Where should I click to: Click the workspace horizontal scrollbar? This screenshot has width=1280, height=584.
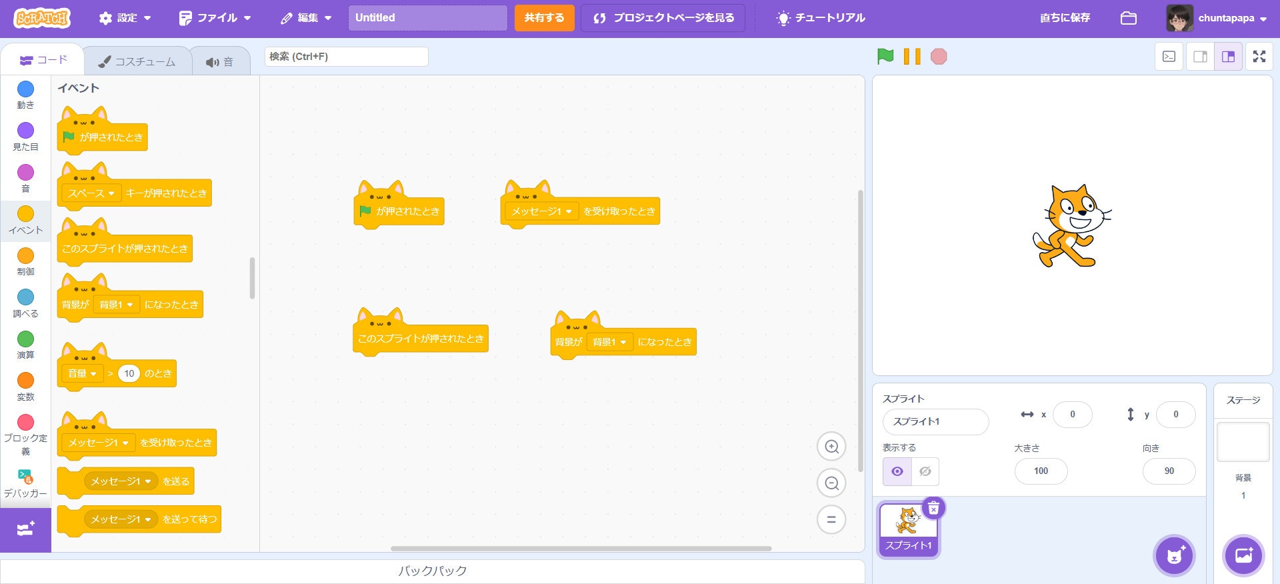[581, 549]
